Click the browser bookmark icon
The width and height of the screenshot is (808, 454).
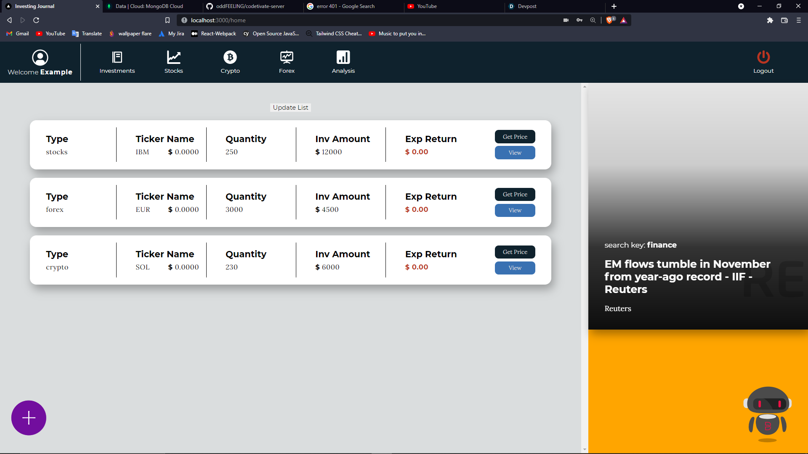(x=167, y=20)
